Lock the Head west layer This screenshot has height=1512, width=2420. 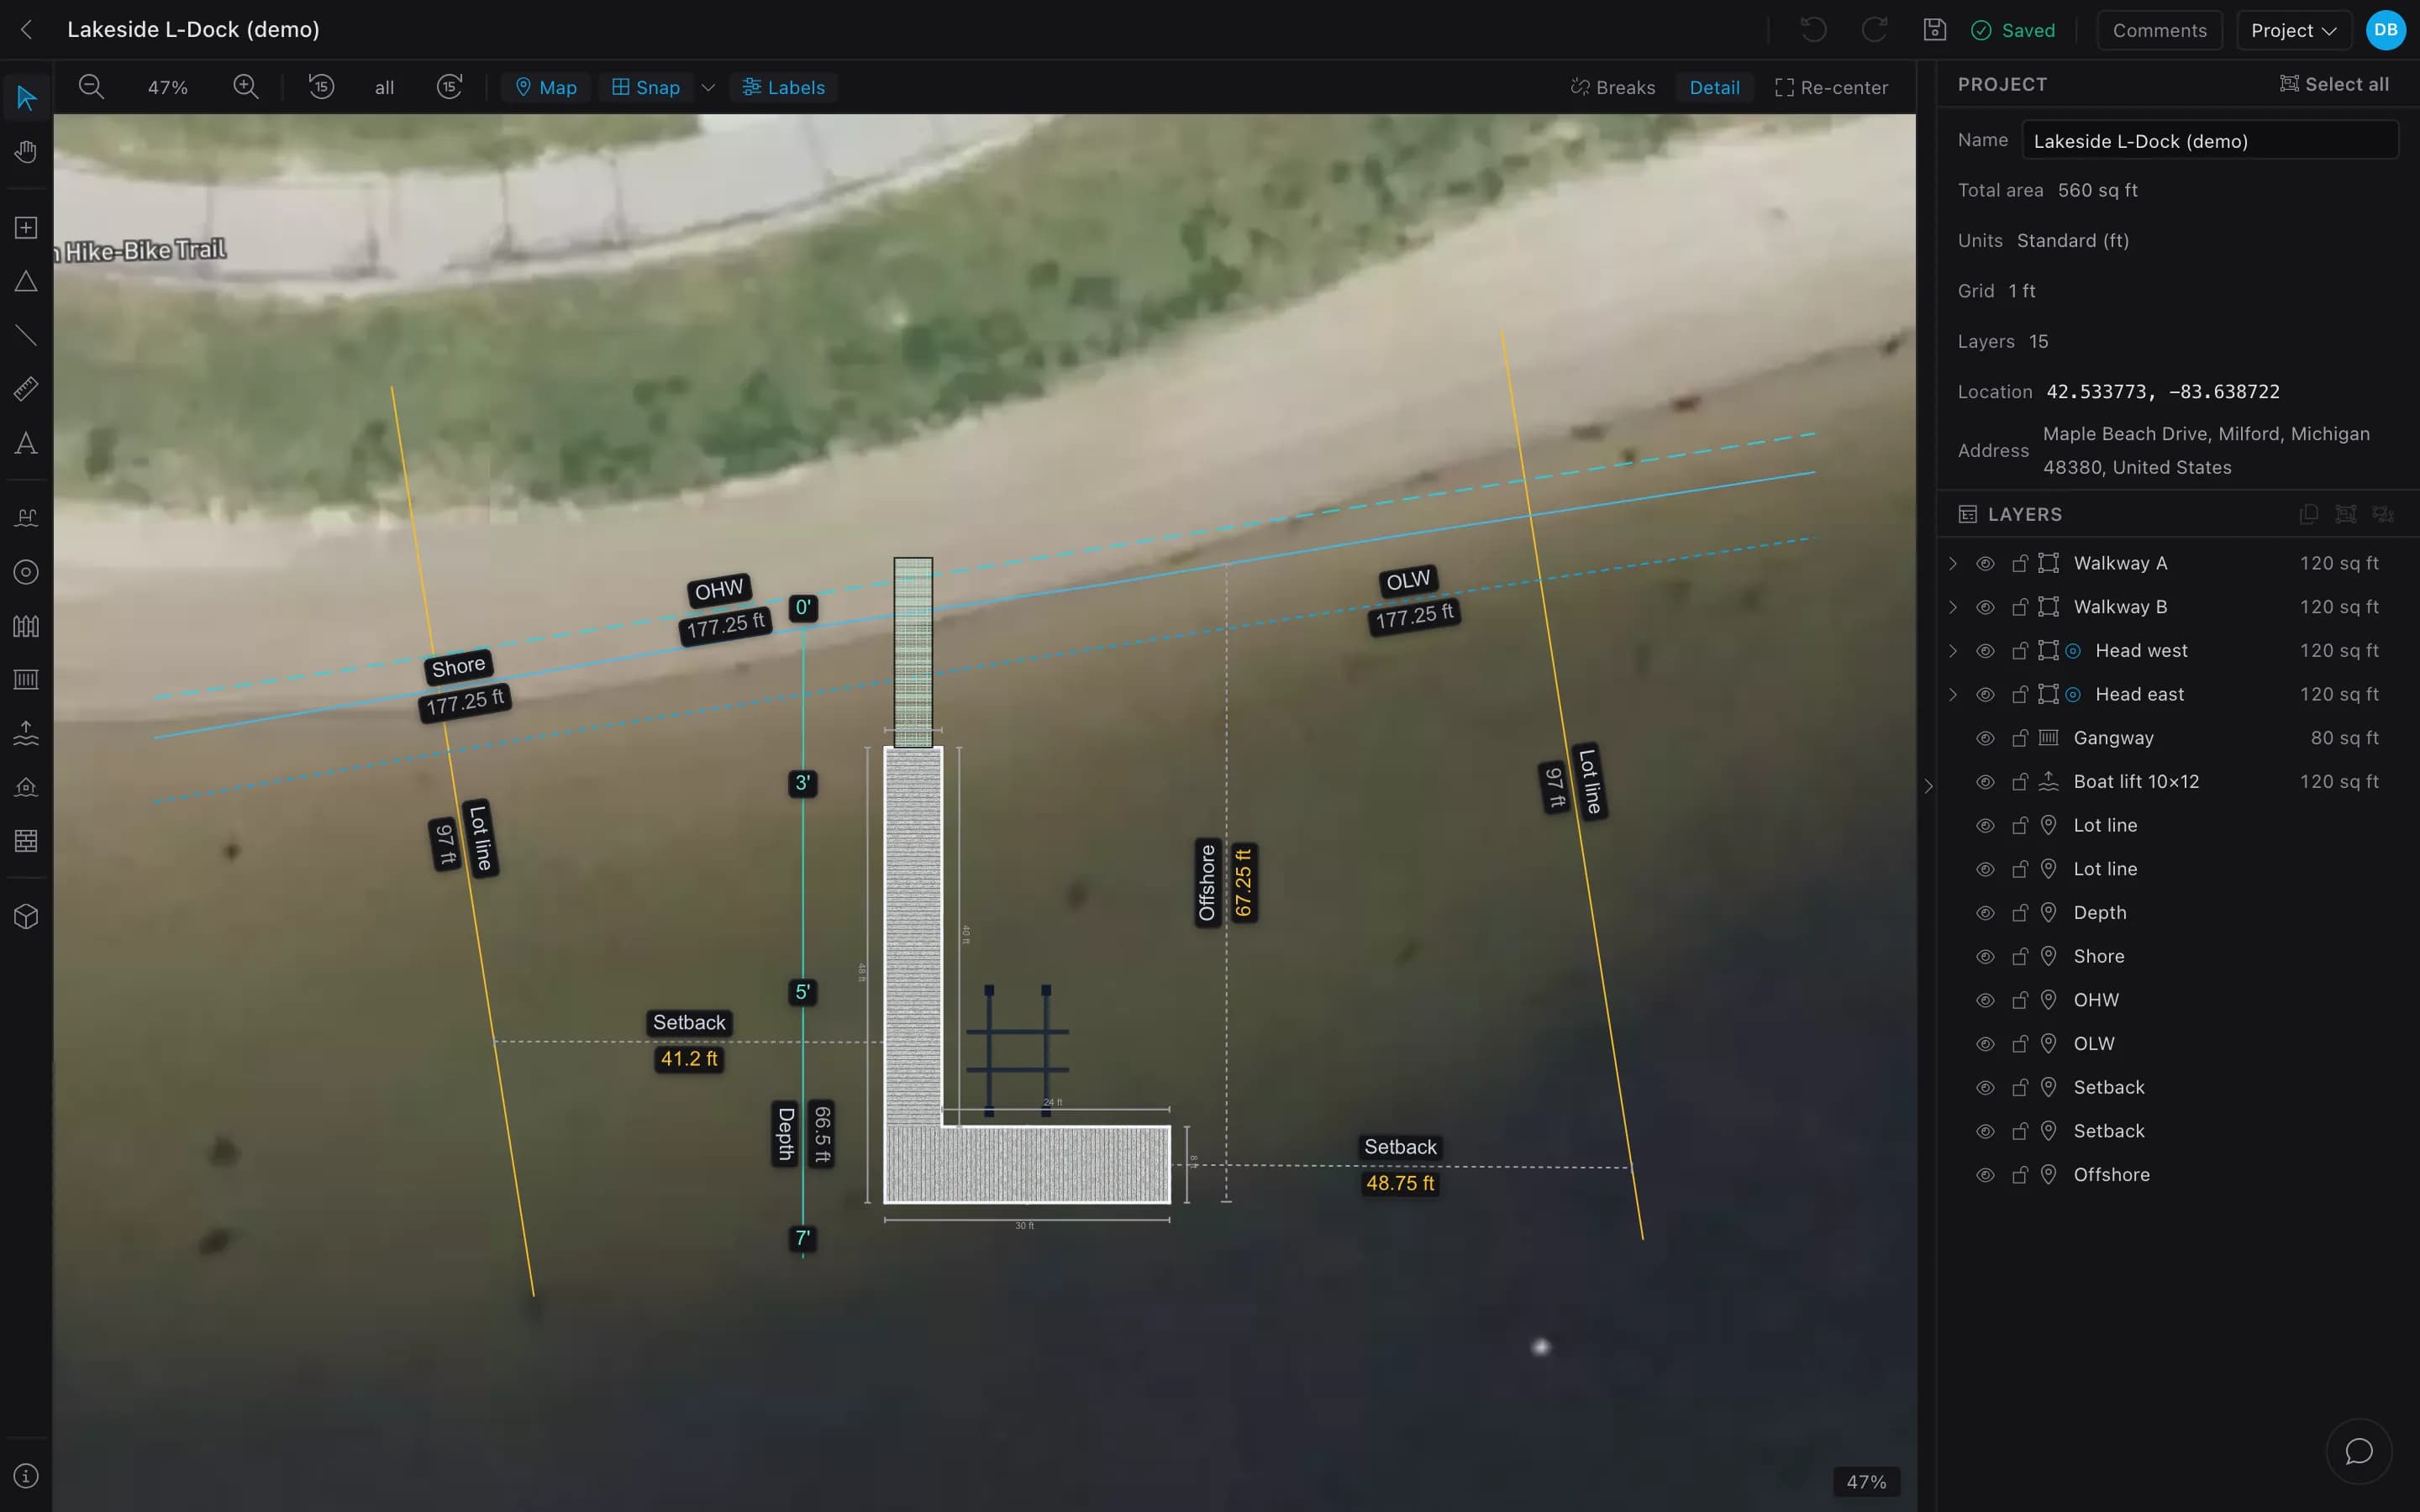coord(2019,651)
